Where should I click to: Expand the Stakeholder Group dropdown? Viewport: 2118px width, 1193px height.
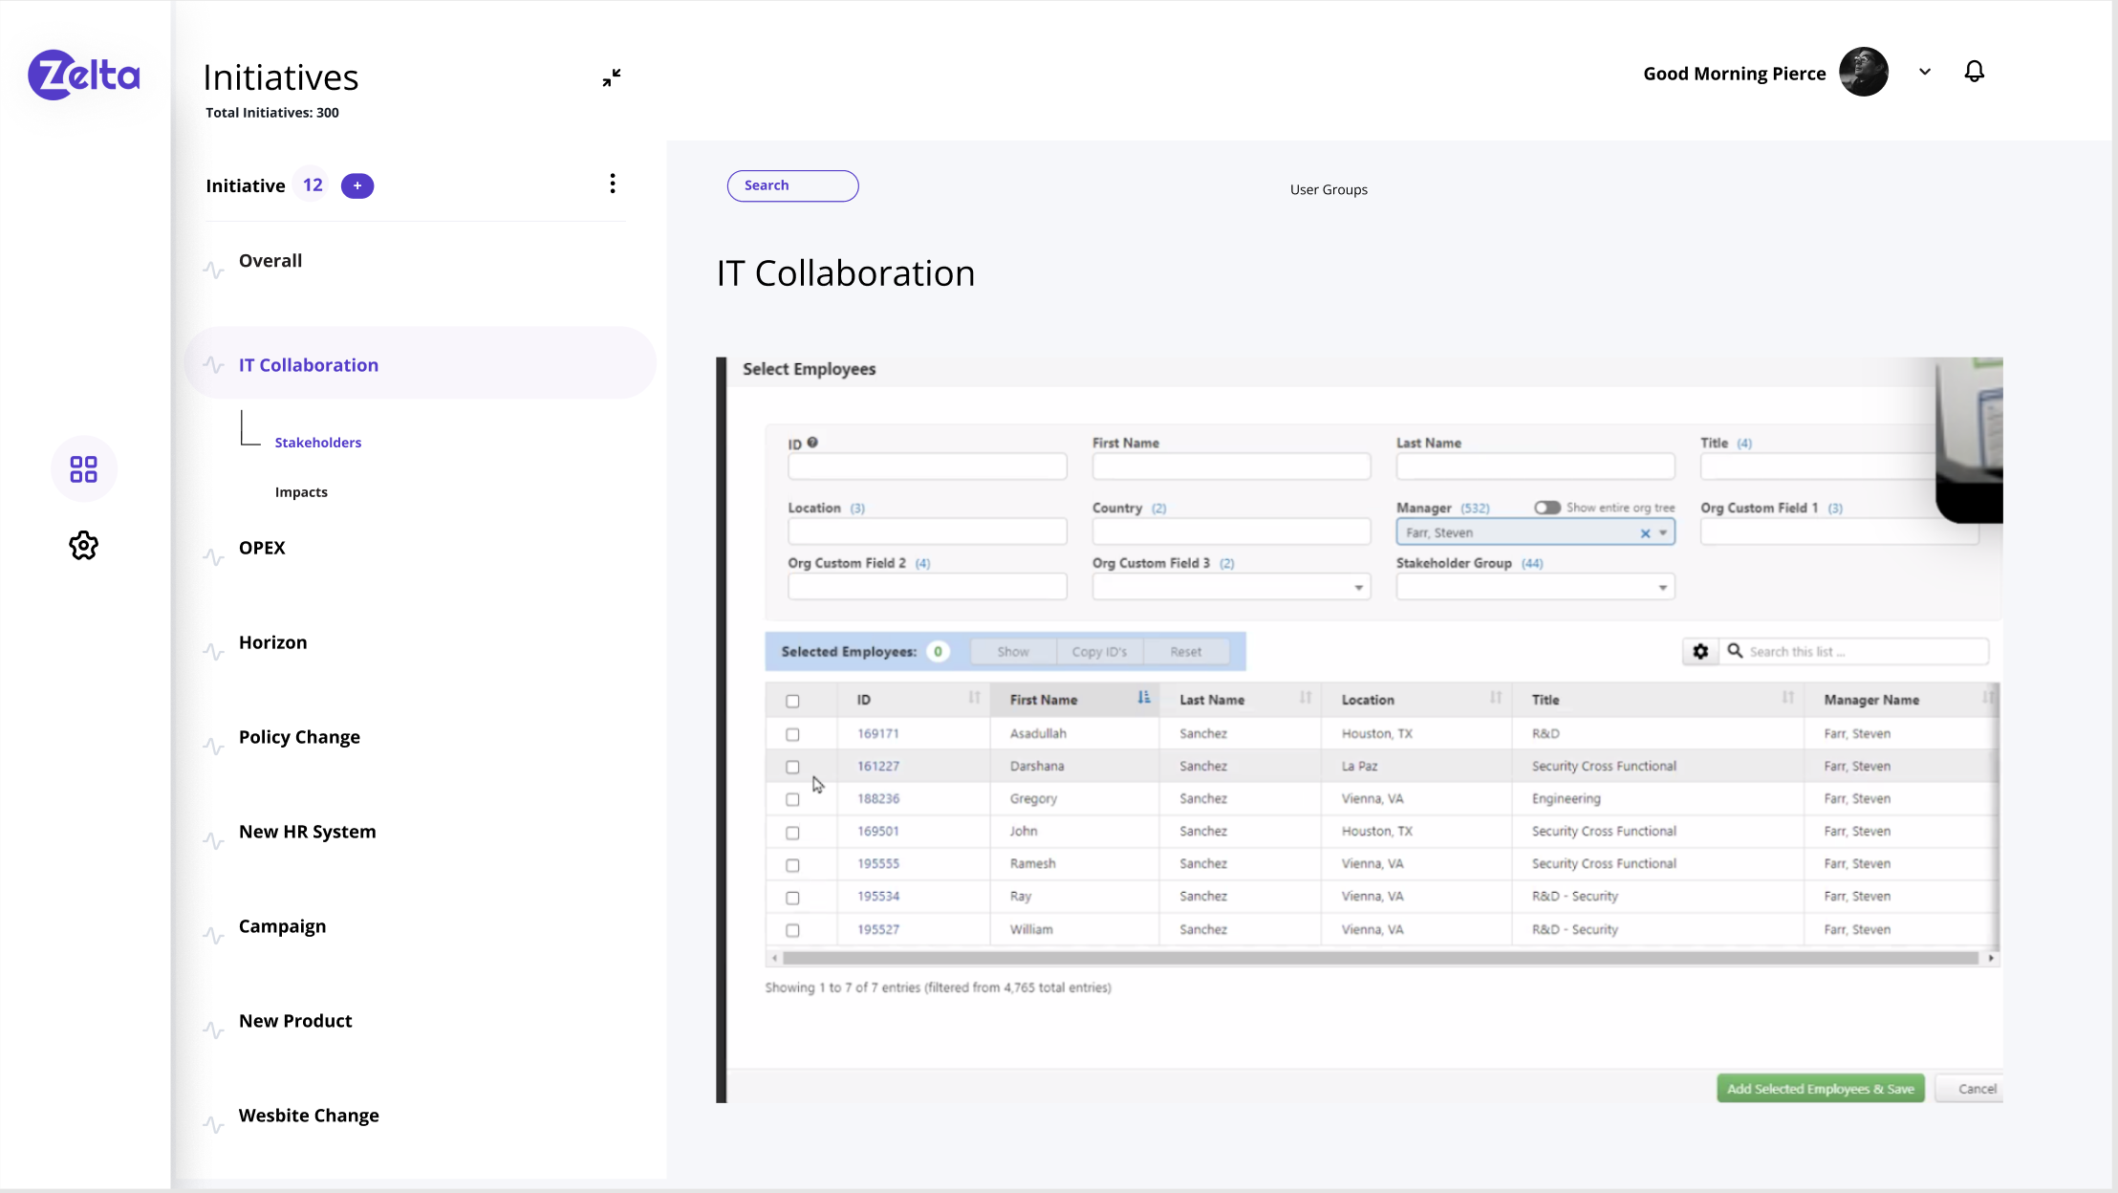click(1662, 587)
